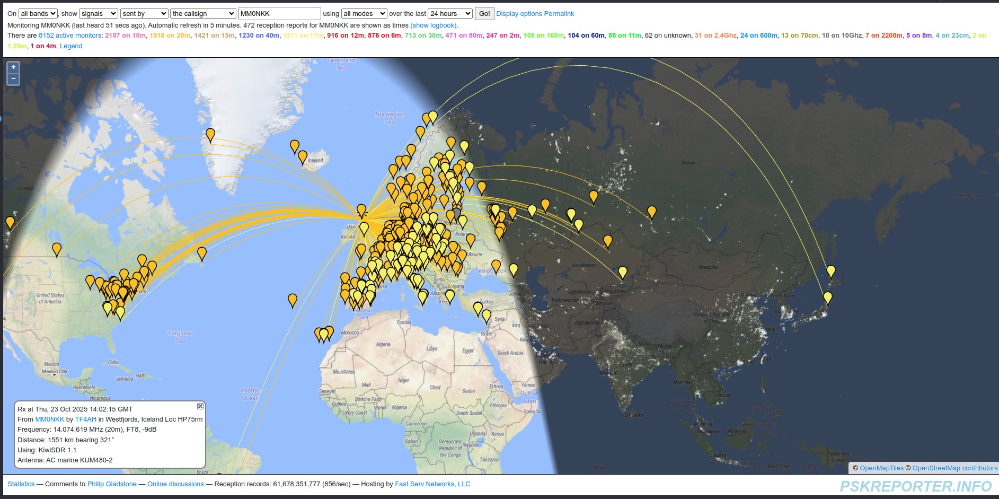Close the TF4AH reception info popup

click(x=200, y=406)
